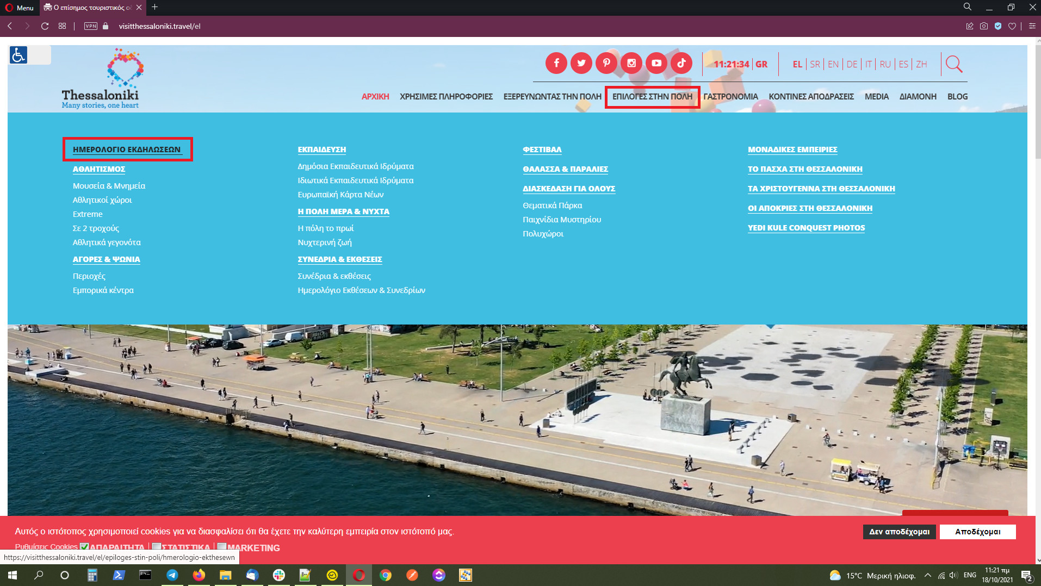Click the VPN badge in address bar
1041x586 pixels.
[91, 26]
